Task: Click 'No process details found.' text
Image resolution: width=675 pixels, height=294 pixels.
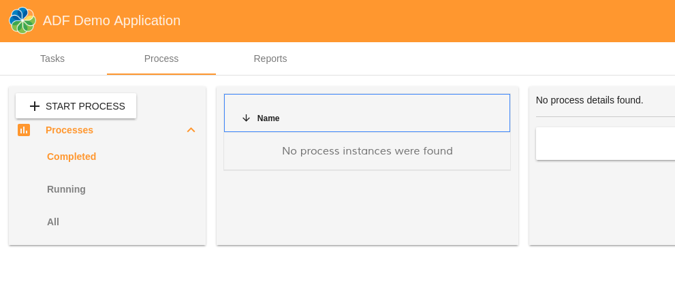Action: (x=589, y=100)
